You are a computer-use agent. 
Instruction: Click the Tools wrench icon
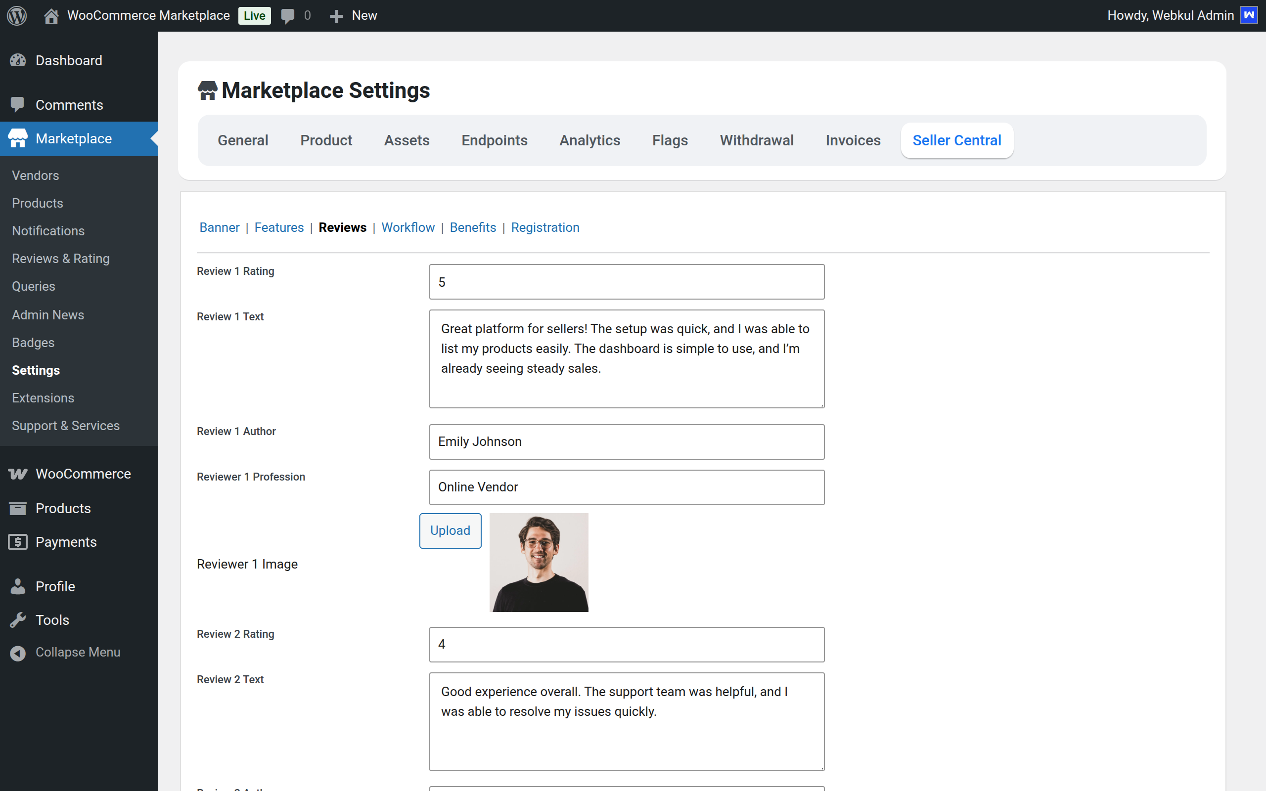tap(17, 620)
